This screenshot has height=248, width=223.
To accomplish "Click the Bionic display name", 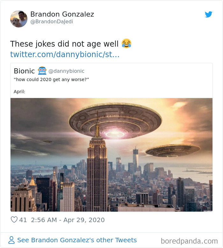I will 24,71.
